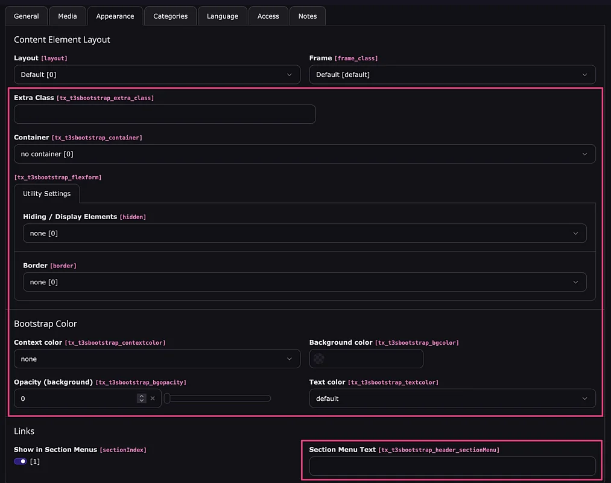The height and width of the screenshot is (483, 611).
Task: Click the Opacity background number field
Action: click(x=75, y=398)
